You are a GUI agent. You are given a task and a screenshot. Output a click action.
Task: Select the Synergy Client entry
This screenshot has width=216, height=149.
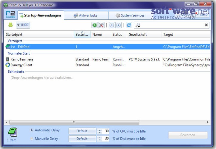point(108,65)
